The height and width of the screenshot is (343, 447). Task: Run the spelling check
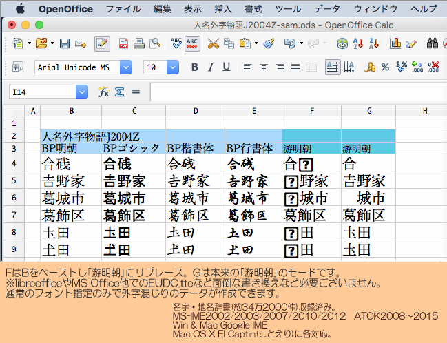pos(176,43)
